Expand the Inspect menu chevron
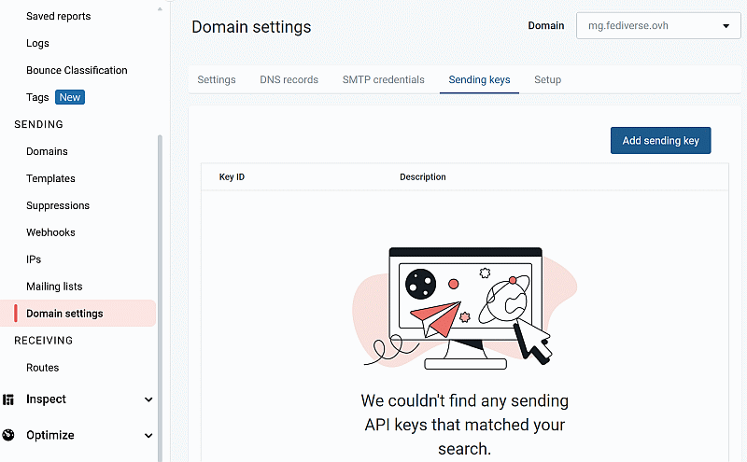747x462 pixels. (148, 399)
